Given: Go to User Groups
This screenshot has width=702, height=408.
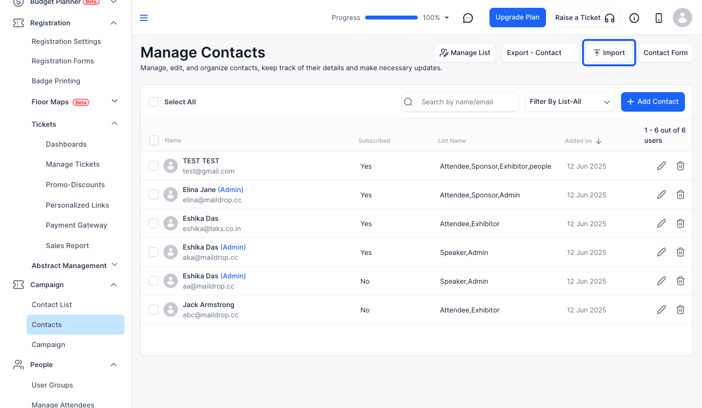Looking at the screenshot, I should point(52,385).
